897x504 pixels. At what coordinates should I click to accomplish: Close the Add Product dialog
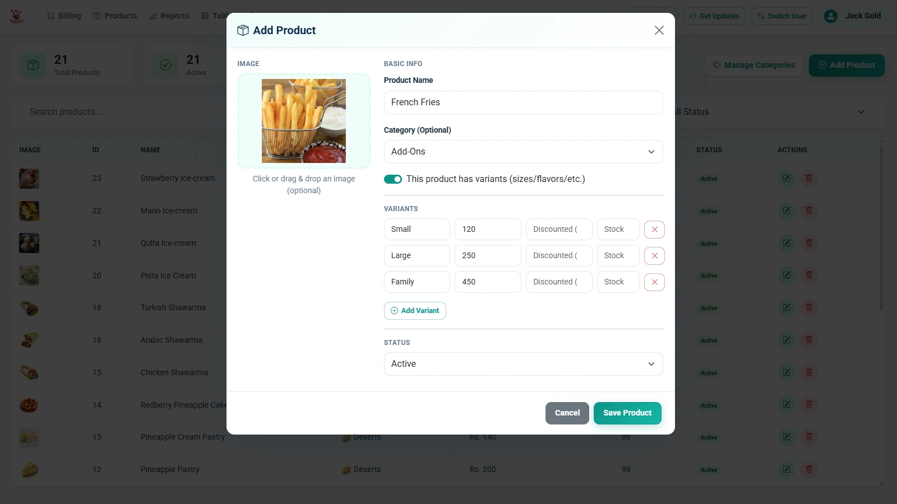(659, 30)
